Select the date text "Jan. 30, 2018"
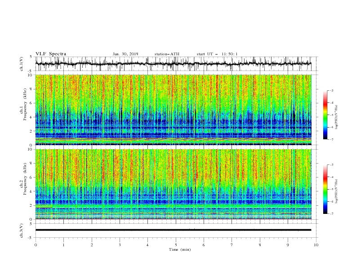Screen dimensions: 356x275 click(125, 54)
